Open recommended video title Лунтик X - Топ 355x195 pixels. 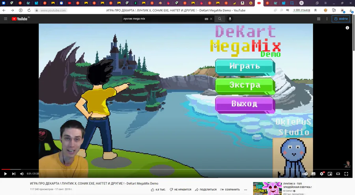pyautogui.click(x=297, y=185)
